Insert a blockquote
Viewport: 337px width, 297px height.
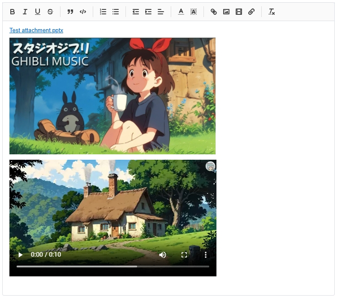tap(70, 12)
